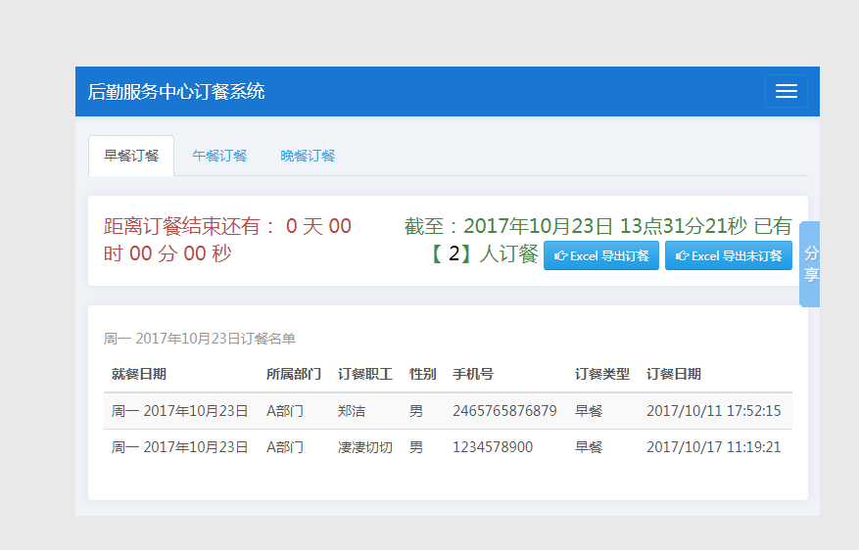
Task: Select employee name 凄凄切切 in table
Action: point(364,447)
